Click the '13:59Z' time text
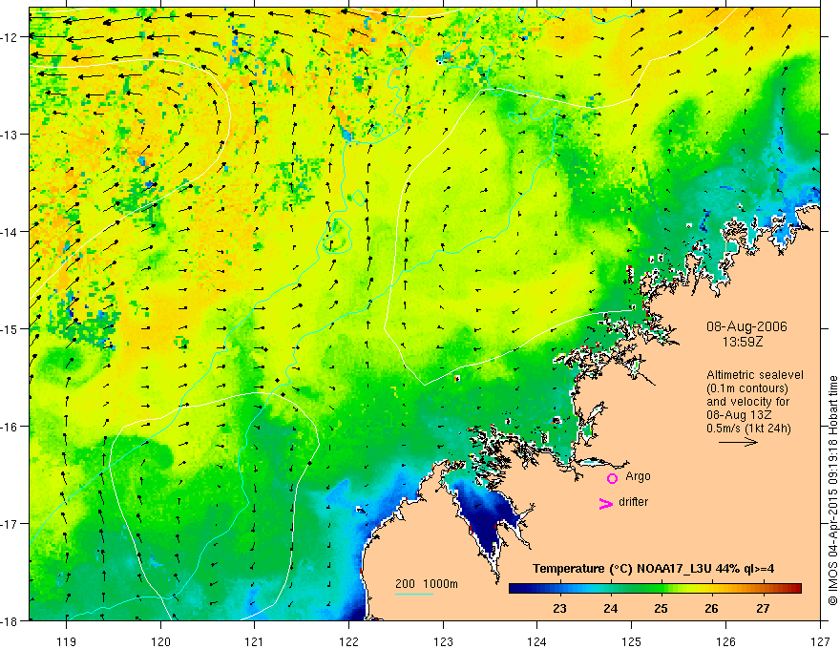Image resolution: width=840 pixels, height=649 pixels. click(743, 342)
